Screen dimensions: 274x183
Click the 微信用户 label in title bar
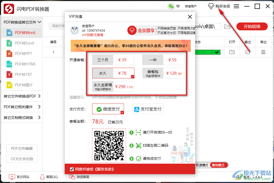point(191,7)
